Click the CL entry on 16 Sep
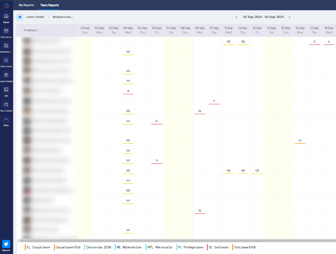Image resolution: width=336 pixels, height=254 pixels. 300,141
